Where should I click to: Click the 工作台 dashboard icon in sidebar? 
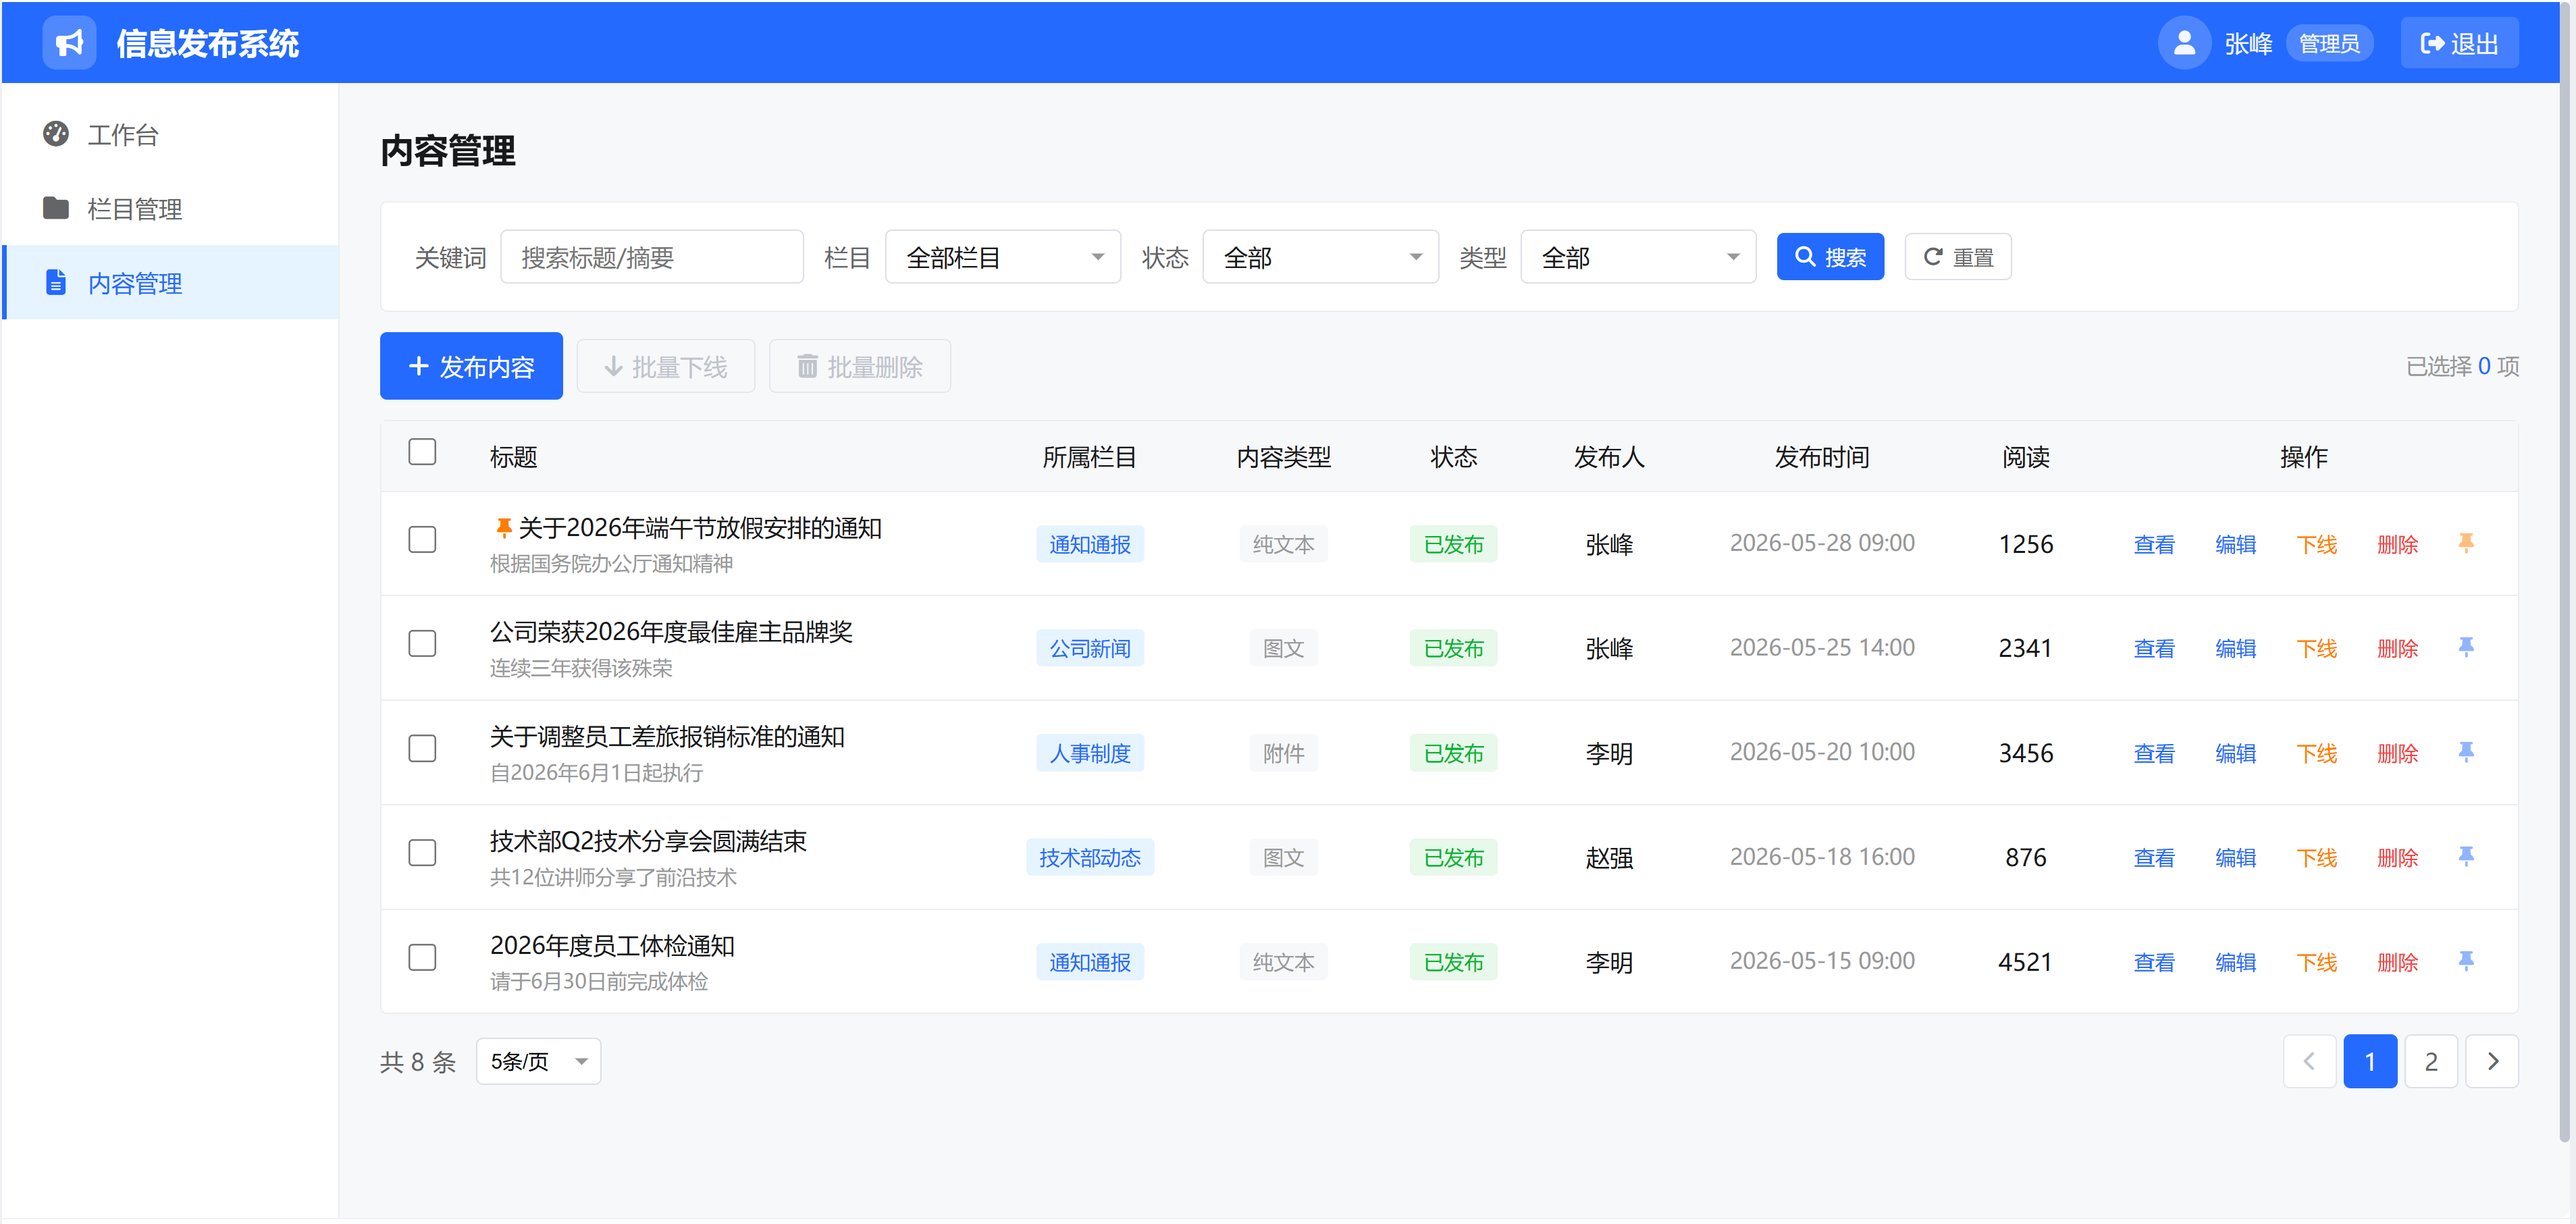pyautogui.click(x=56, y=134)
